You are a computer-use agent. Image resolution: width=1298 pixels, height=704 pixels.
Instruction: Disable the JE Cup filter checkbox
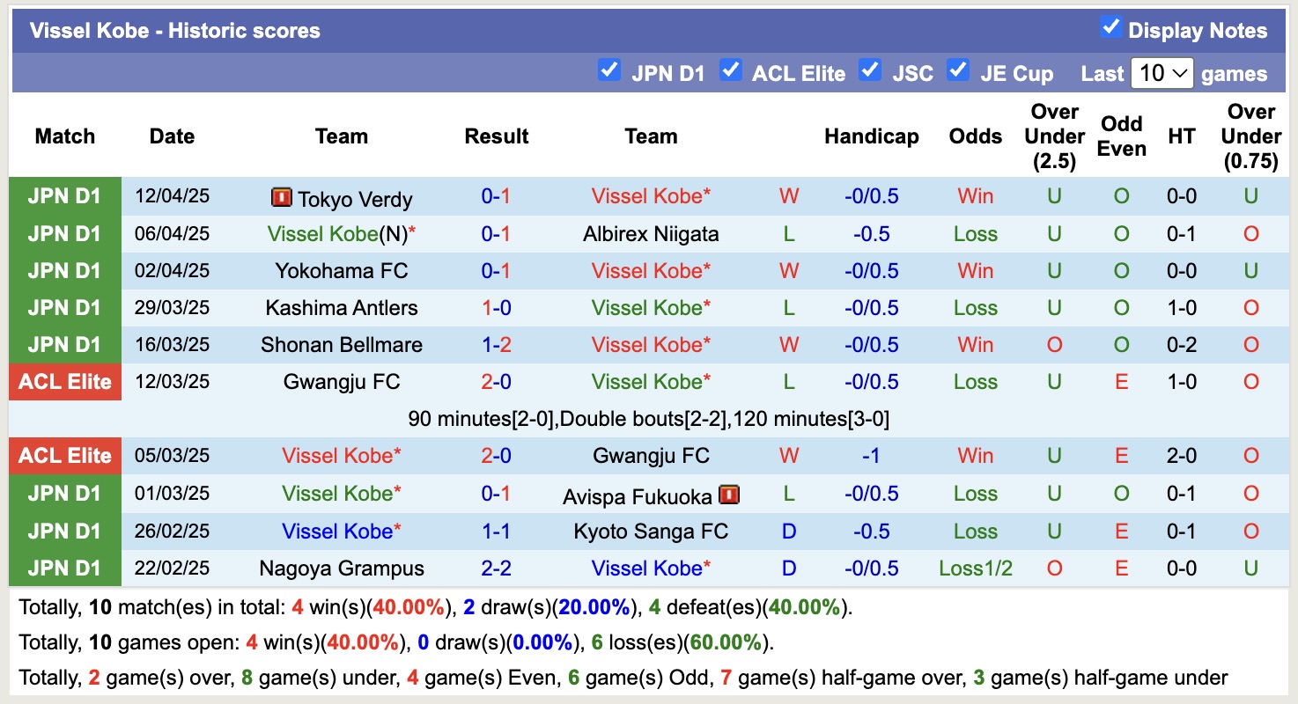(x=957, y=70)
